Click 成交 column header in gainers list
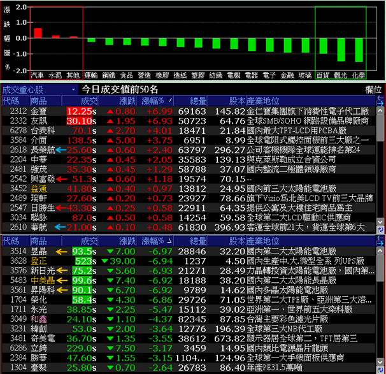This screenshot has height=374, width=386. click(x=80, y=101)
